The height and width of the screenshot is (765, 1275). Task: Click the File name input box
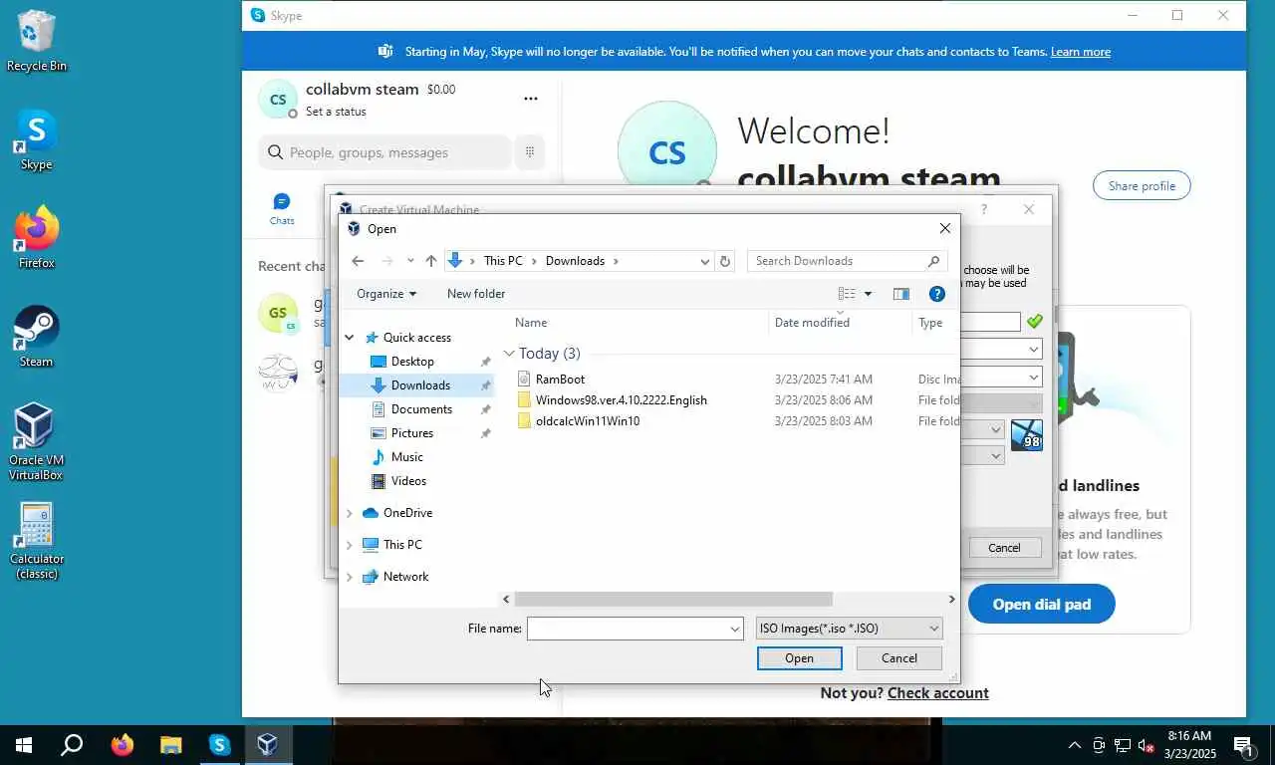[628, 629]
